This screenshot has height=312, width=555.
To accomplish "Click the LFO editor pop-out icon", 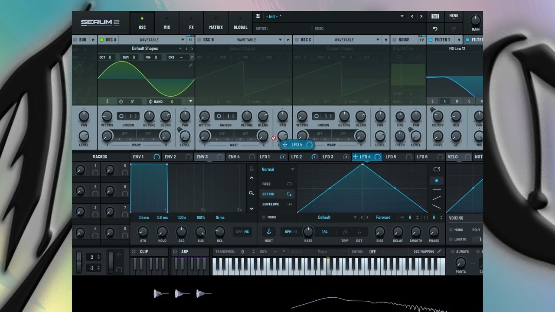I will point(437,169).
